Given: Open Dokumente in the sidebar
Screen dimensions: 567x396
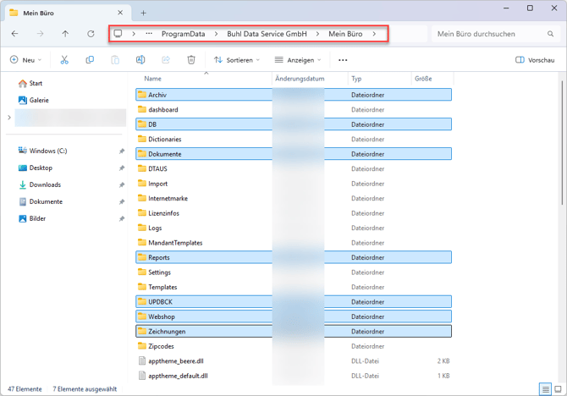Looking at the screenshot, I should click(41, 201).
